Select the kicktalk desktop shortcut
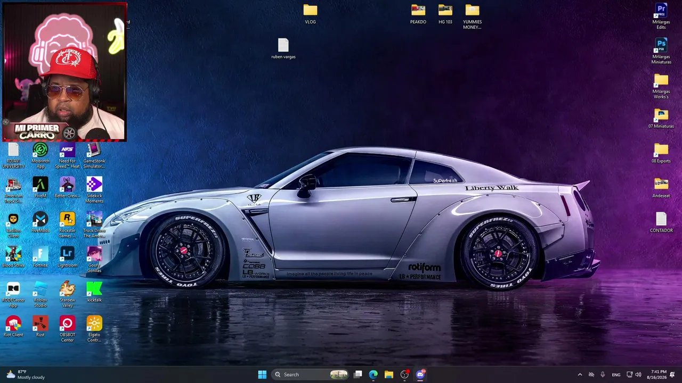This screenshot has width=682, height=383. 94,292
